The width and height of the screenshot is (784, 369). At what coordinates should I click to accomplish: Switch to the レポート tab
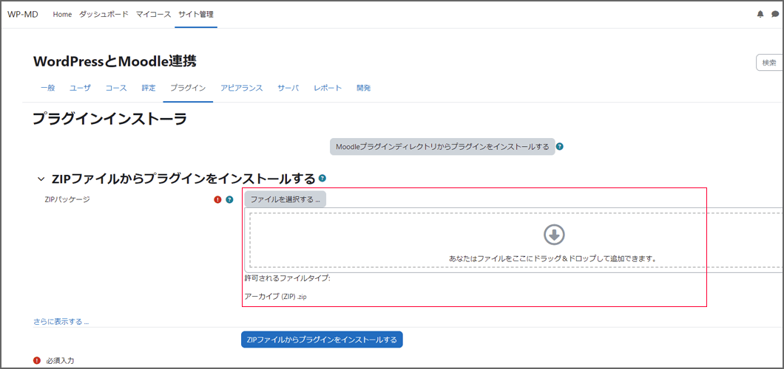click(328, 89)
